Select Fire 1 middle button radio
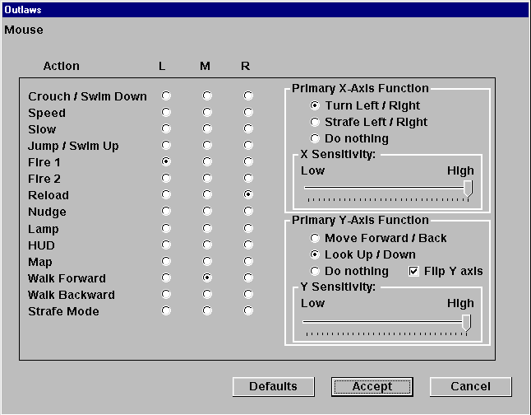The image size is (531, 415). 207,161
